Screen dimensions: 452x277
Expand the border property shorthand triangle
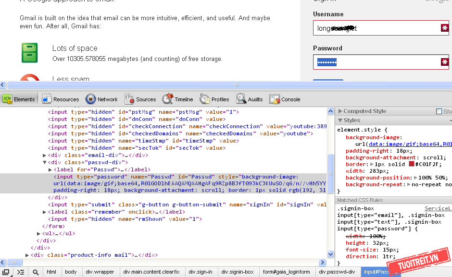tap(372, 164)
